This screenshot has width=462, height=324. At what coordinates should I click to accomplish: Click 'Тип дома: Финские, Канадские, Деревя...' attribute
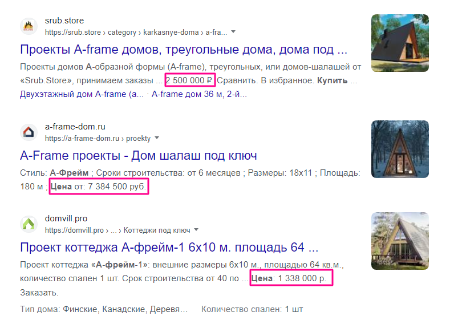(x=104, y=309)
